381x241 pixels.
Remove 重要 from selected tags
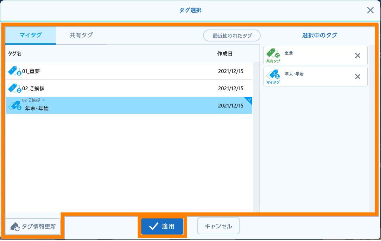pos(357,56)
